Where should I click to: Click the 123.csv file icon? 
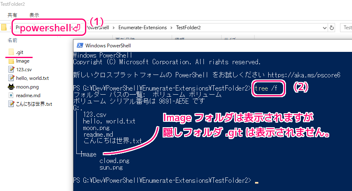click(11, 69)
